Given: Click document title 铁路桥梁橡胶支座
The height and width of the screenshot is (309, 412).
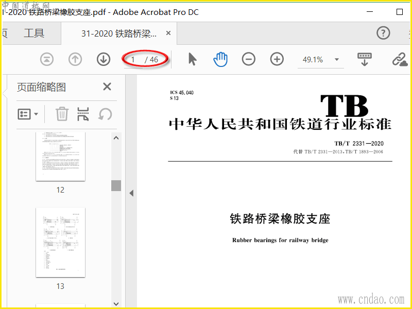Looking at the screenshot, I should (280, 219).
